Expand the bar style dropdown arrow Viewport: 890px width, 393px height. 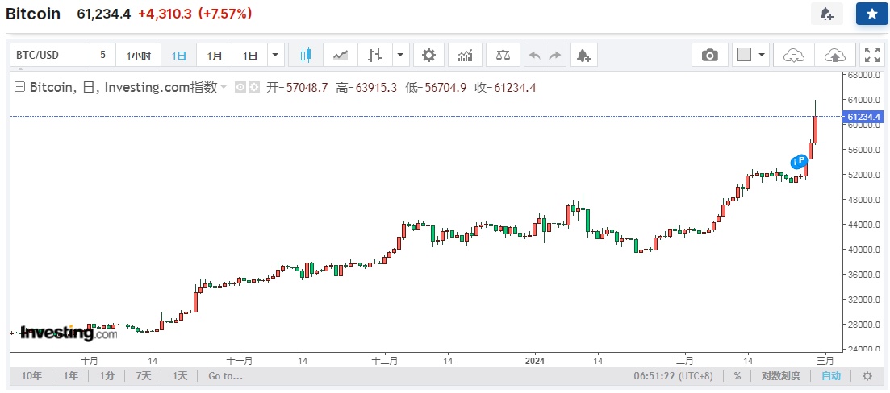[400, 55]
